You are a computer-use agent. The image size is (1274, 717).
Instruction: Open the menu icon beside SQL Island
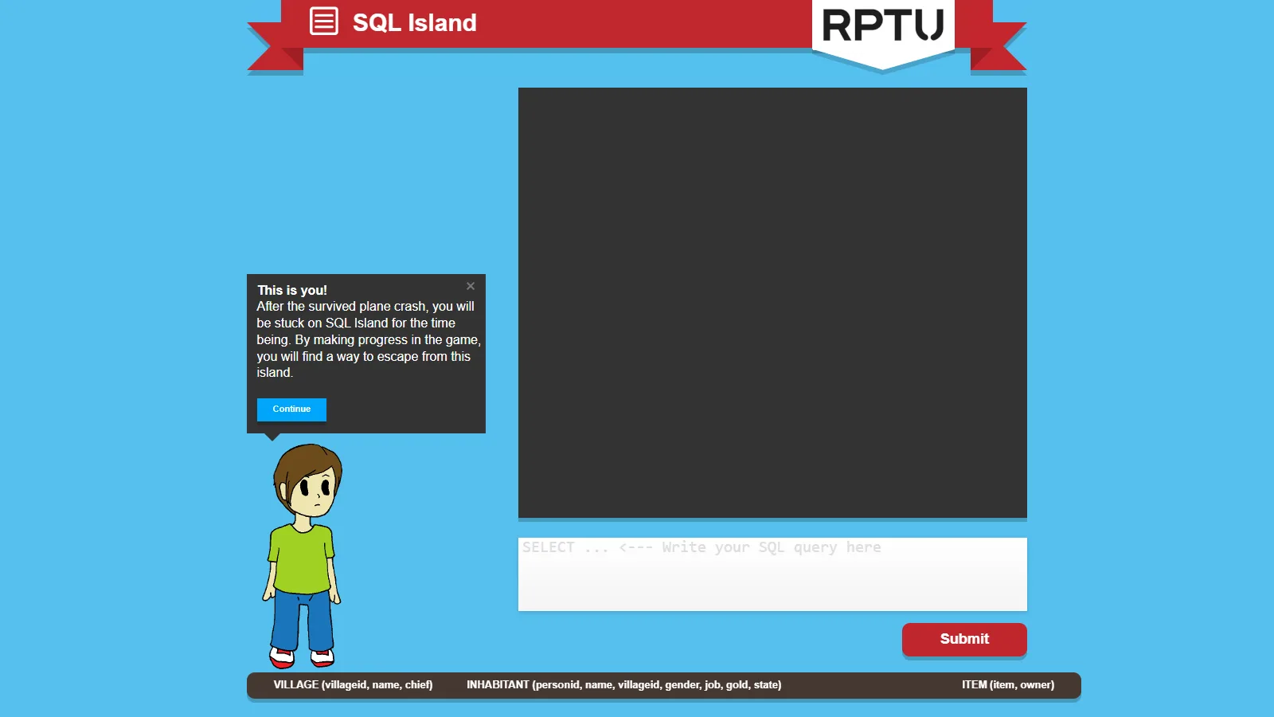(x=324, y=22)
